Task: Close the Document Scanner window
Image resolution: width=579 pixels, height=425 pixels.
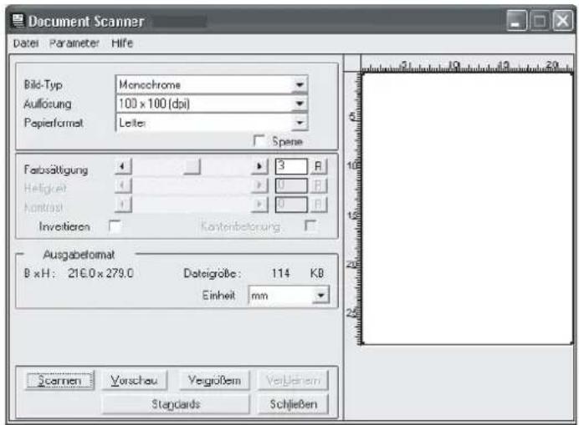Action: tap(562, 21)
